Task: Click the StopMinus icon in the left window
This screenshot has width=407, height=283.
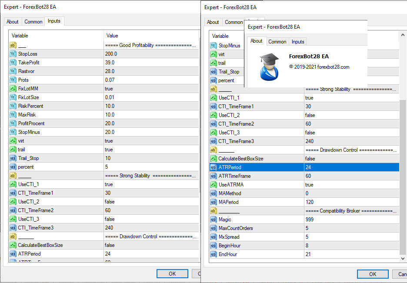Action: coord(13,132)
